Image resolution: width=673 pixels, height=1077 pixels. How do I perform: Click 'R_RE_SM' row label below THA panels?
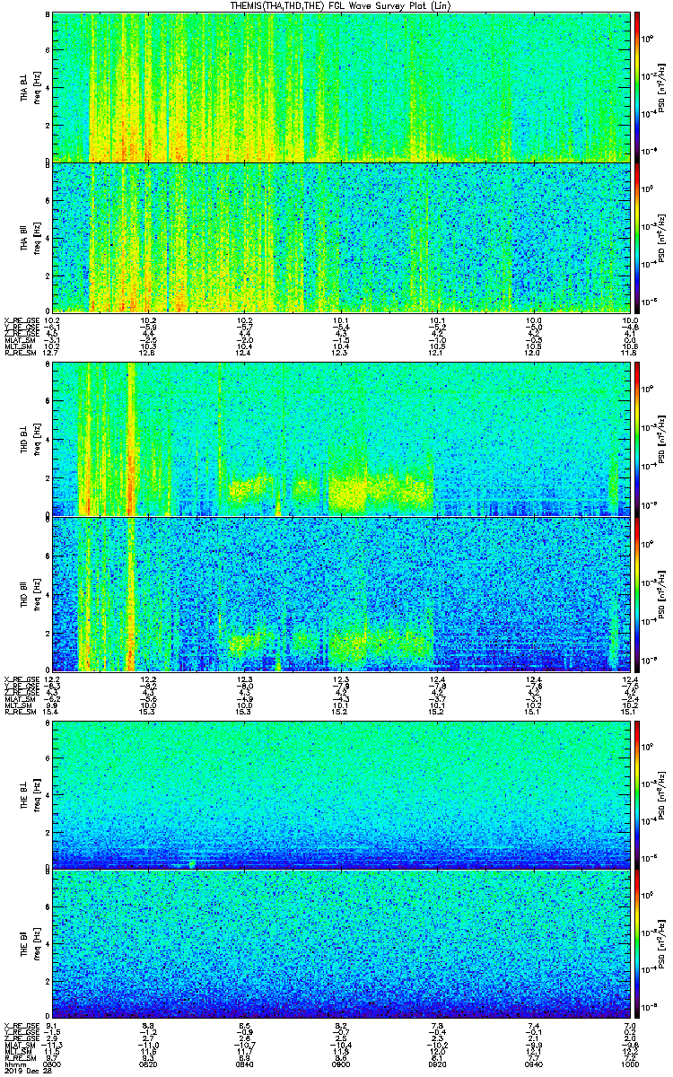19,353
